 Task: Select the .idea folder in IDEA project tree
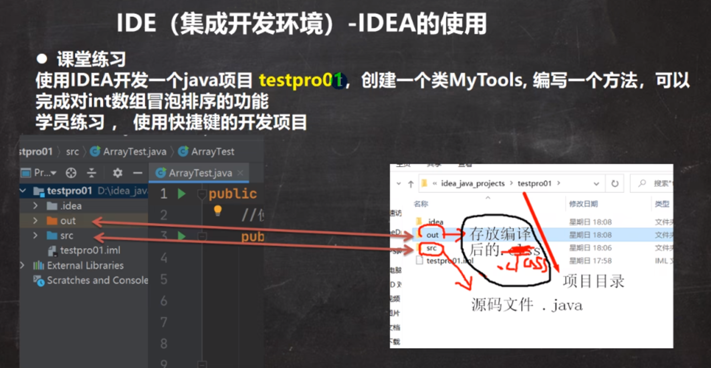click(64, 206)
